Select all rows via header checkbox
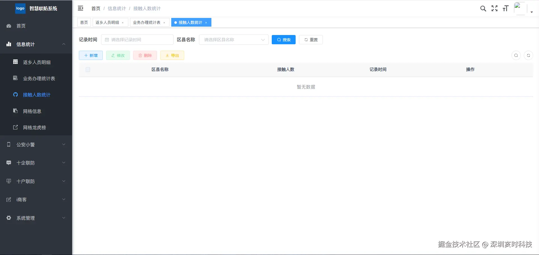 click(x=88, y=69)
